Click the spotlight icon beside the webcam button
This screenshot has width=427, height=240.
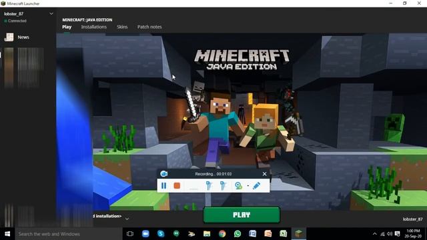tap(224, 185)
